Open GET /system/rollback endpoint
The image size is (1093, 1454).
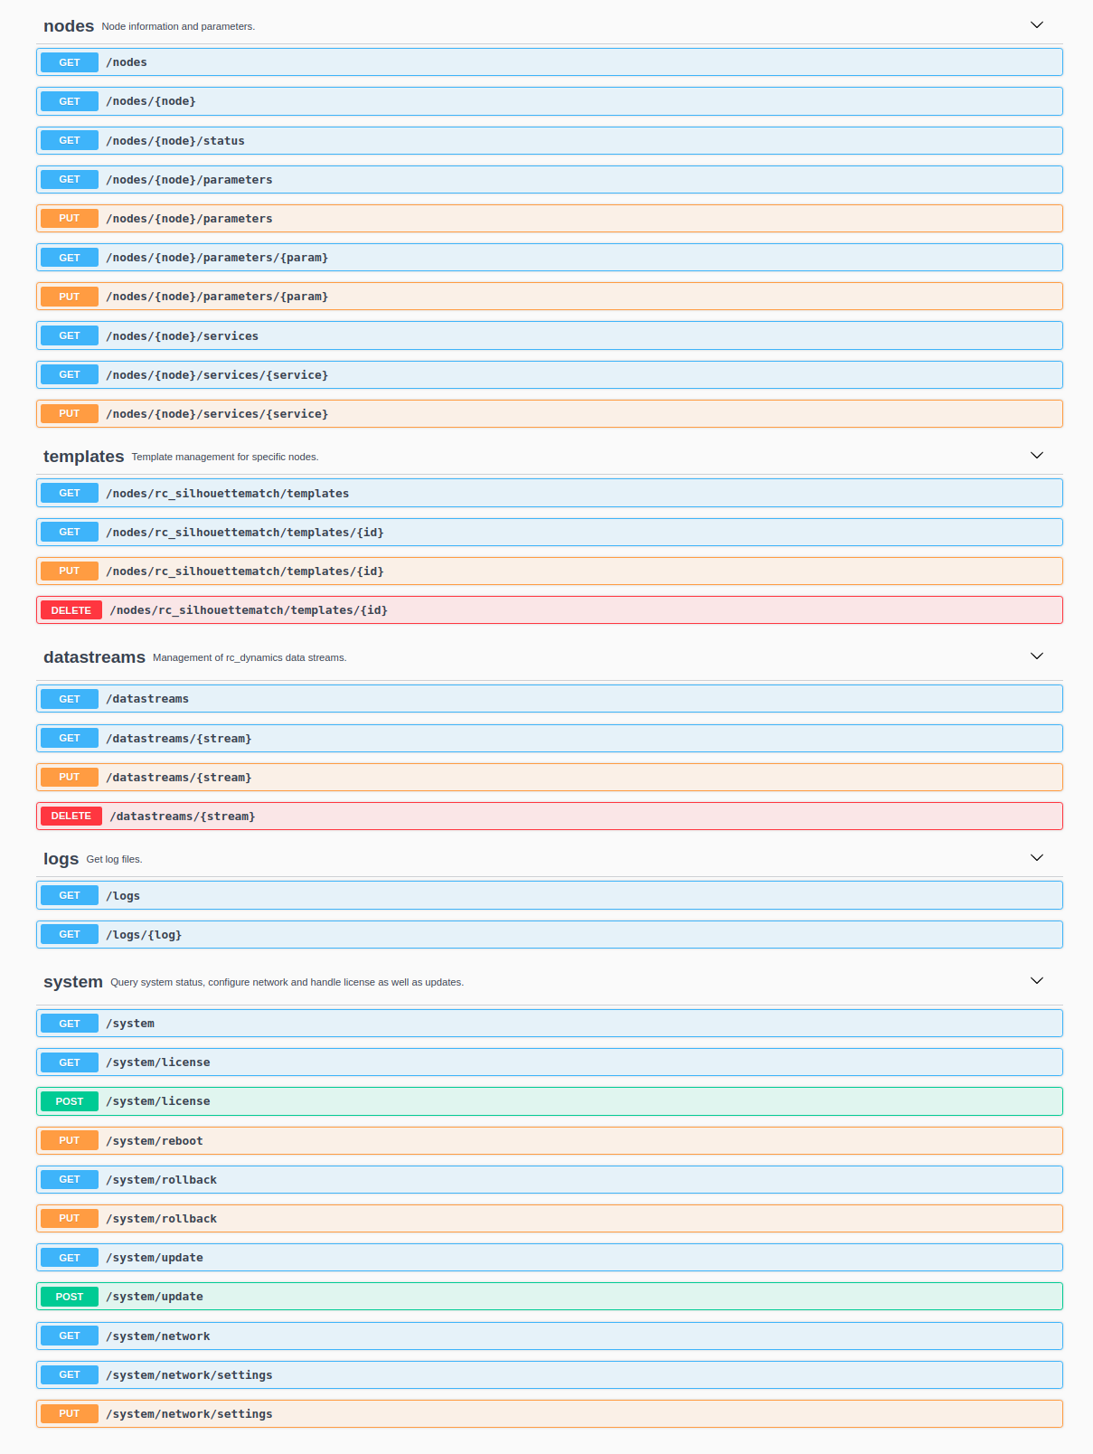[x=161, y=1180]
